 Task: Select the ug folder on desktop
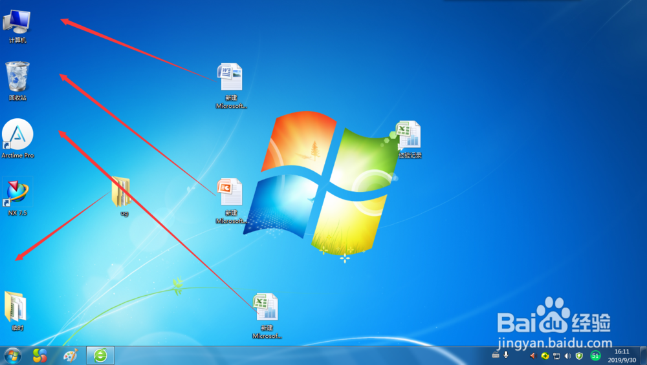click(122, 196)
